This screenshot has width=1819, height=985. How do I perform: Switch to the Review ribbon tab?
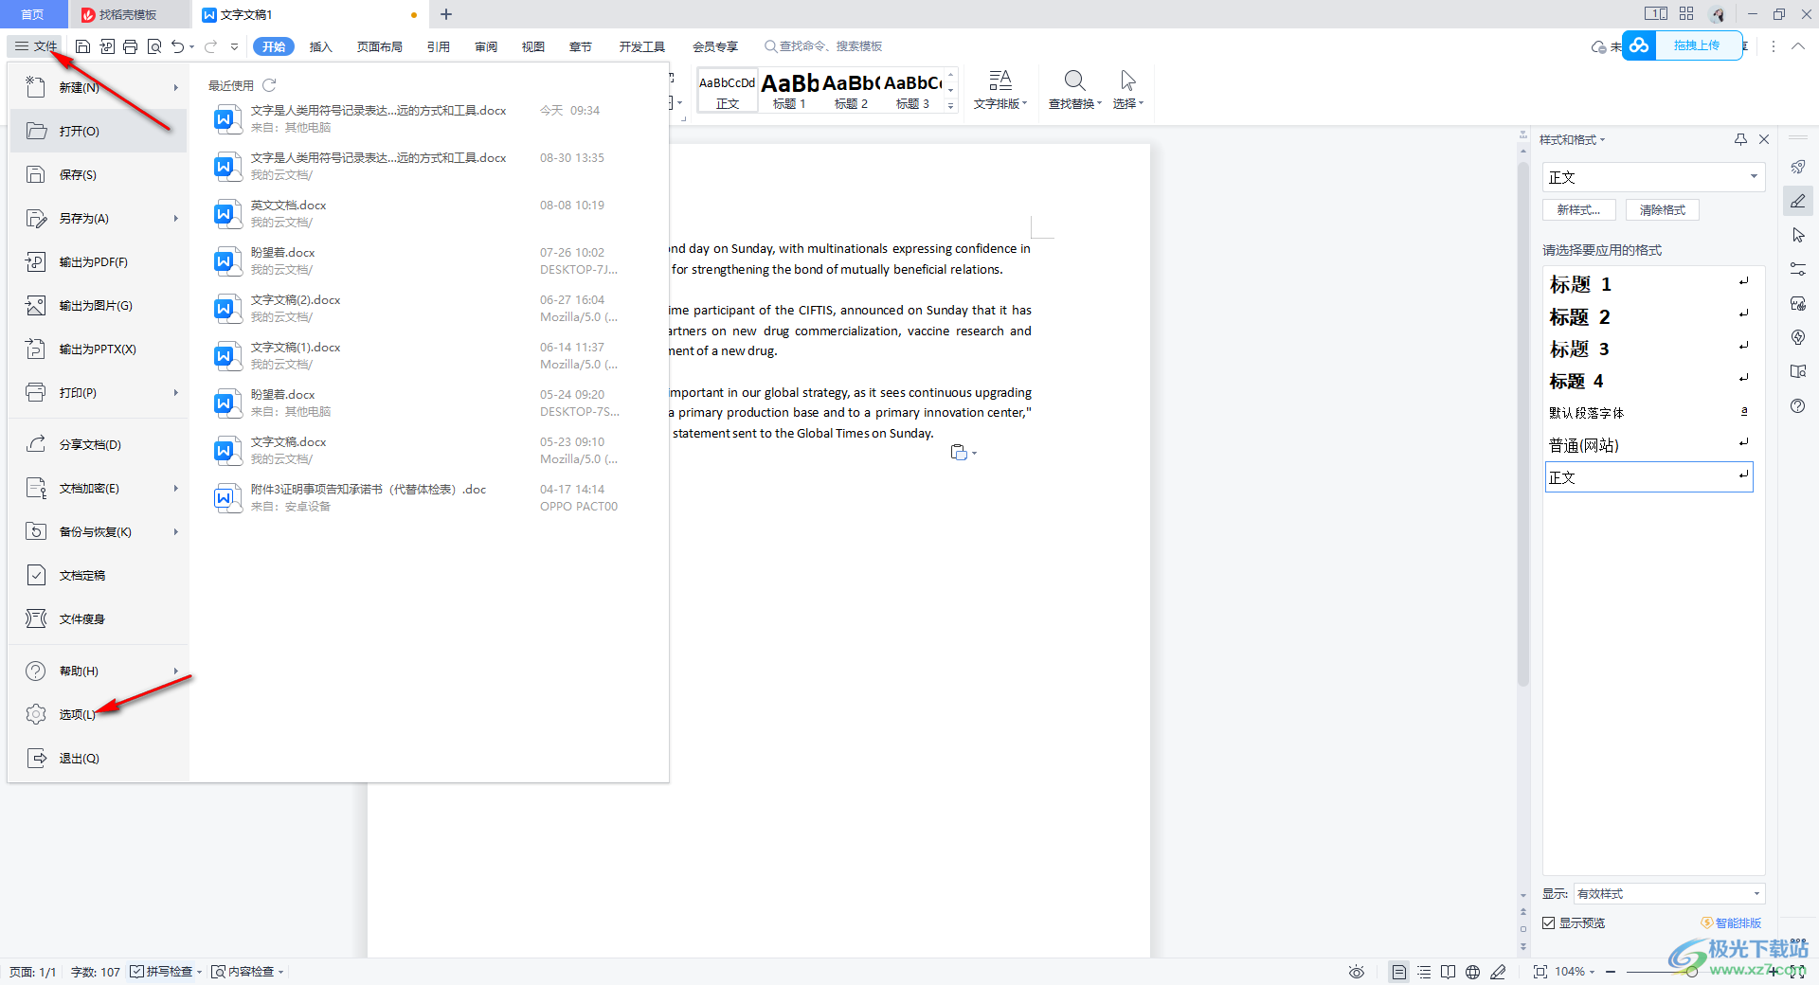pos(486,46)
